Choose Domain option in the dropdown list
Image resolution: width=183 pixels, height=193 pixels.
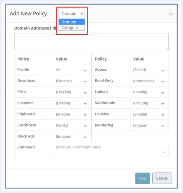pos(72,22)
